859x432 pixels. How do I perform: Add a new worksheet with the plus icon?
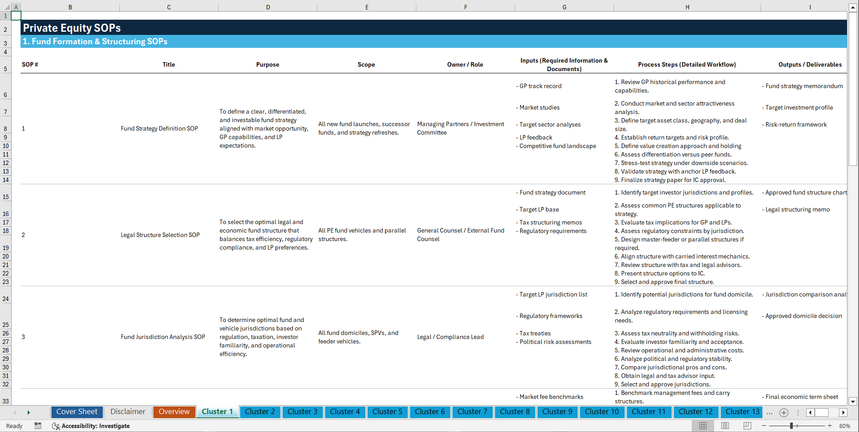click(783, 412)
